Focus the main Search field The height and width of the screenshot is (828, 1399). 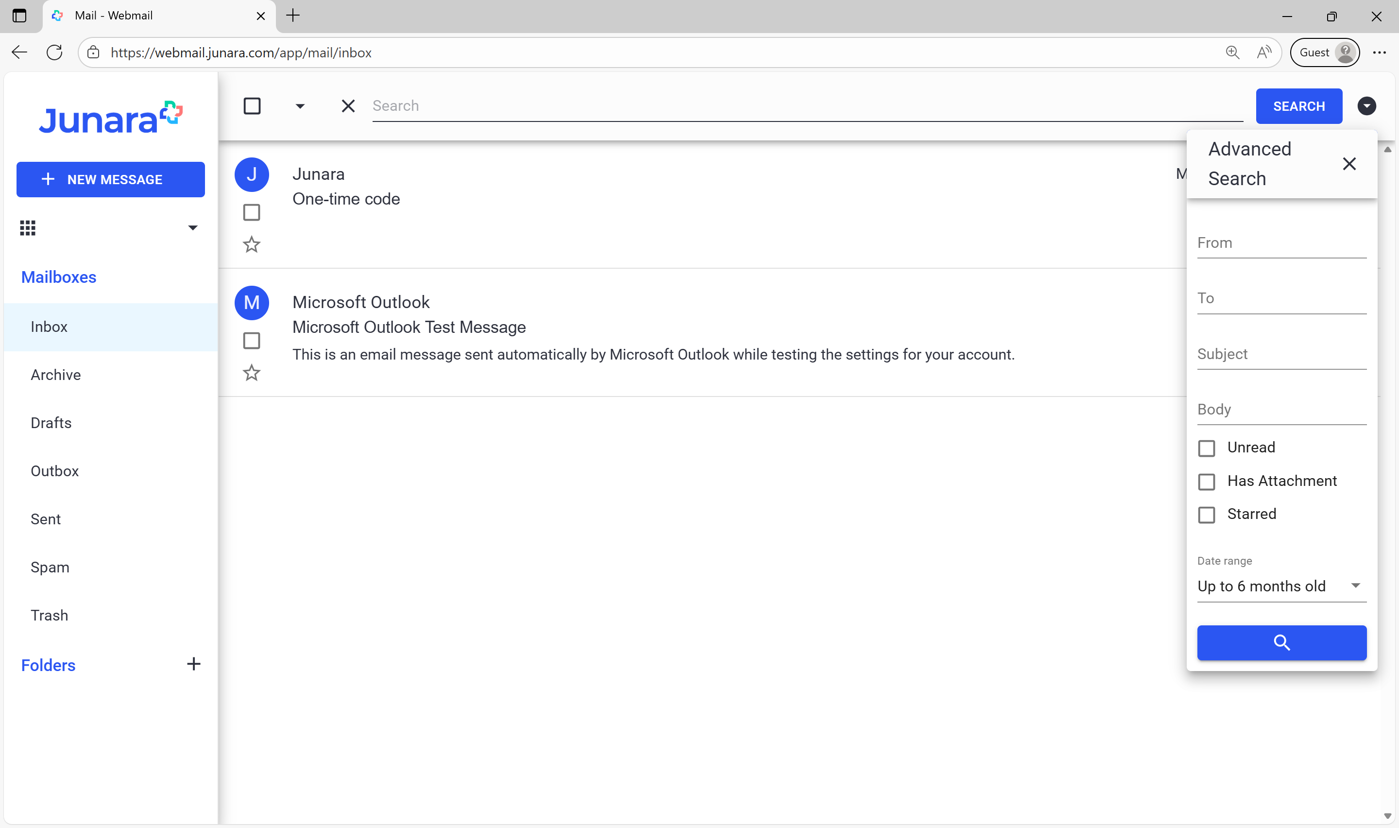point(807,106)
